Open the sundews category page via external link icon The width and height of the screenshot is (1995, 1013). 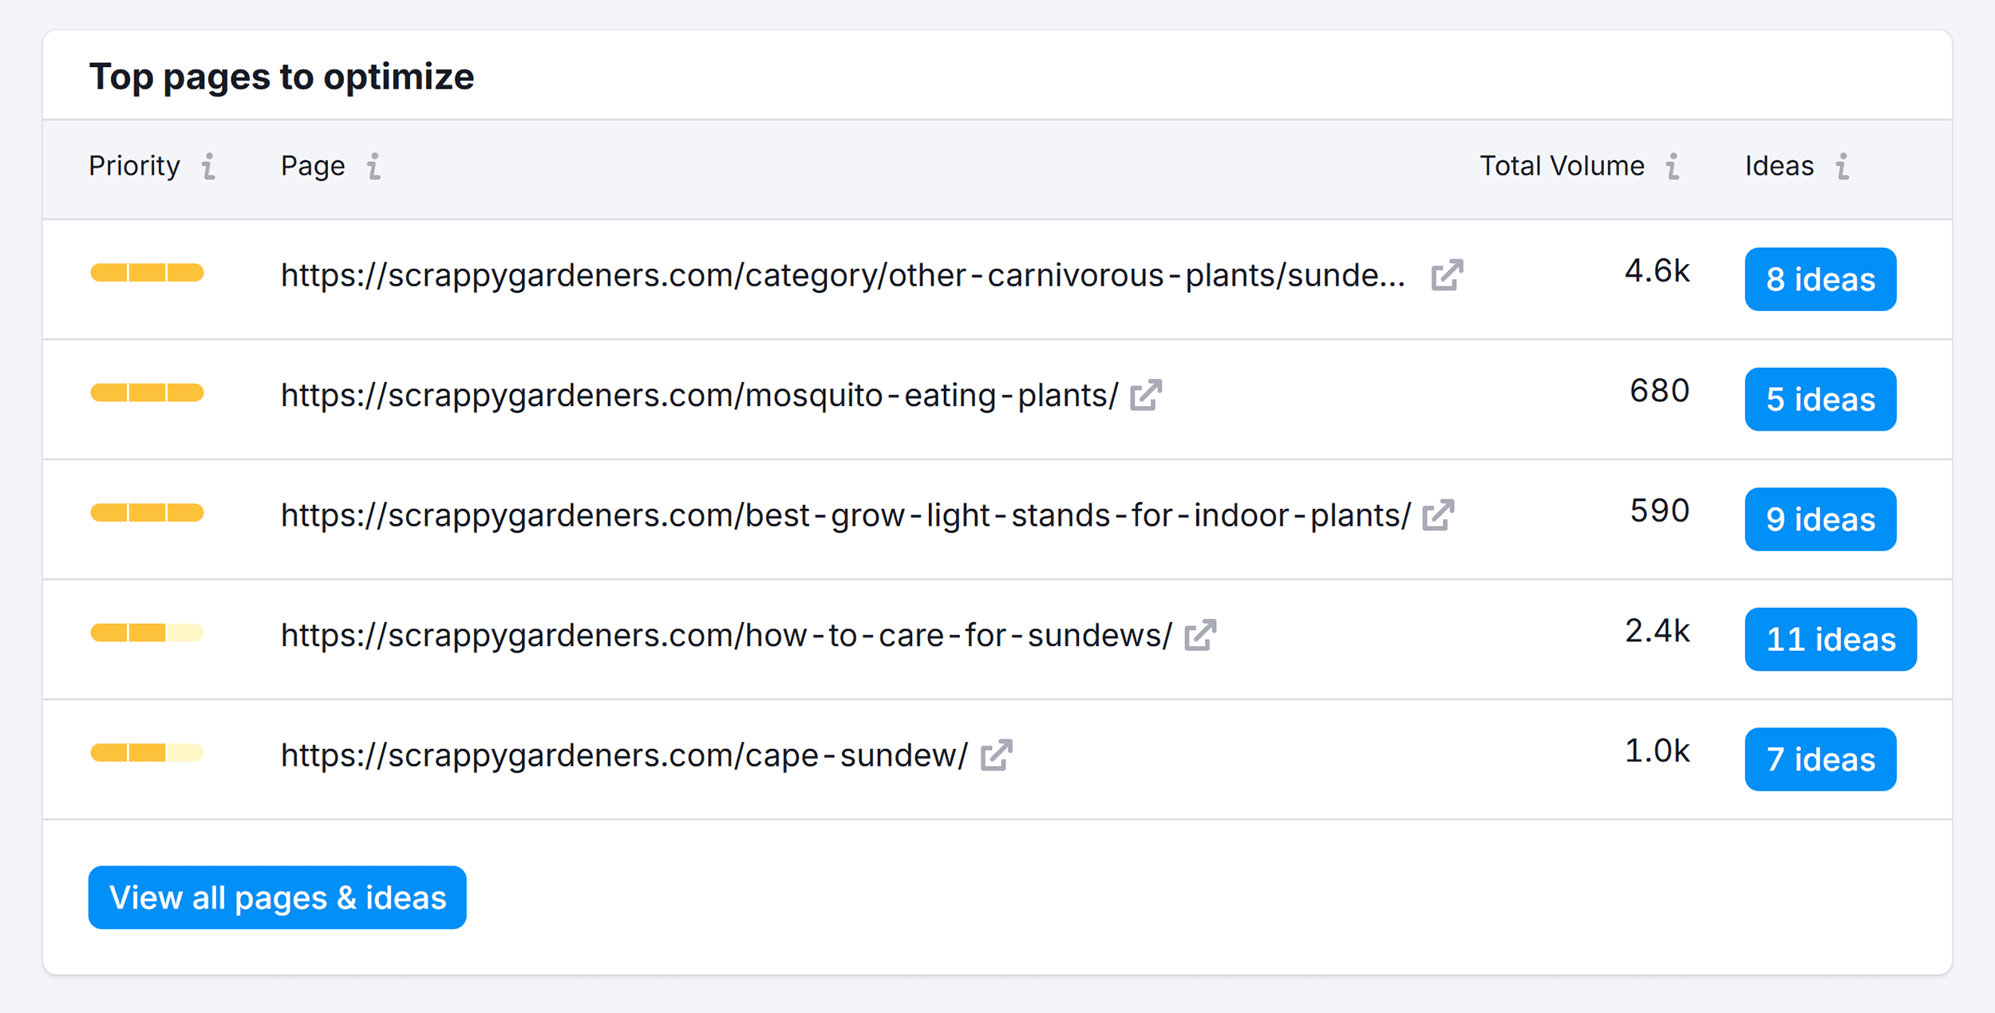(1447, 274)
